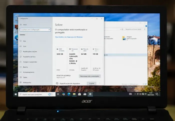Viewport: 175px width, 121px height.
Task: Click the magnifier in the Settings search field
Action: 49,30
